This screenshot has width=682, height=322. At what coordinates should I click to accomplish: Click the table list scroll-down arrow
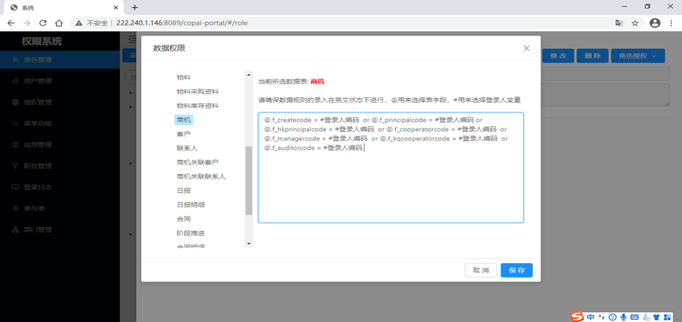249,243
